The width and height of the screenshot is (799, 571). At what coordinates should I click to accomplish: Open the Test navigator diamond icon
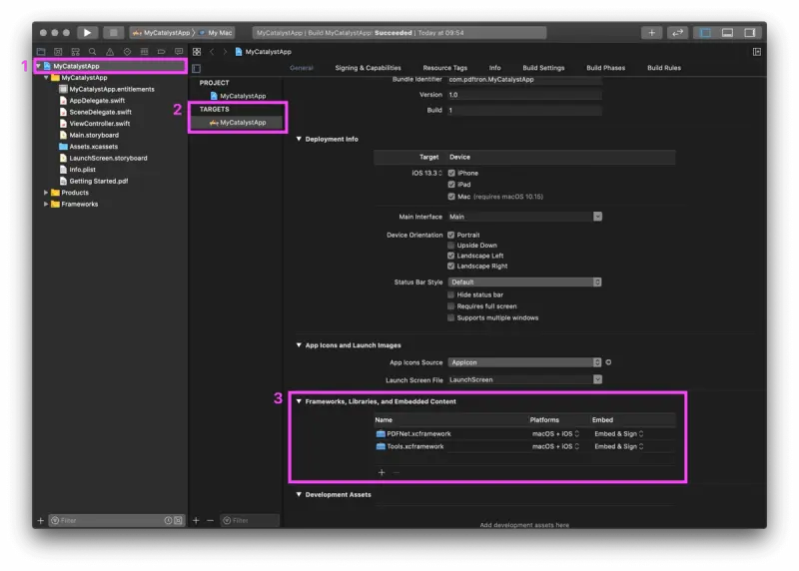127,52
